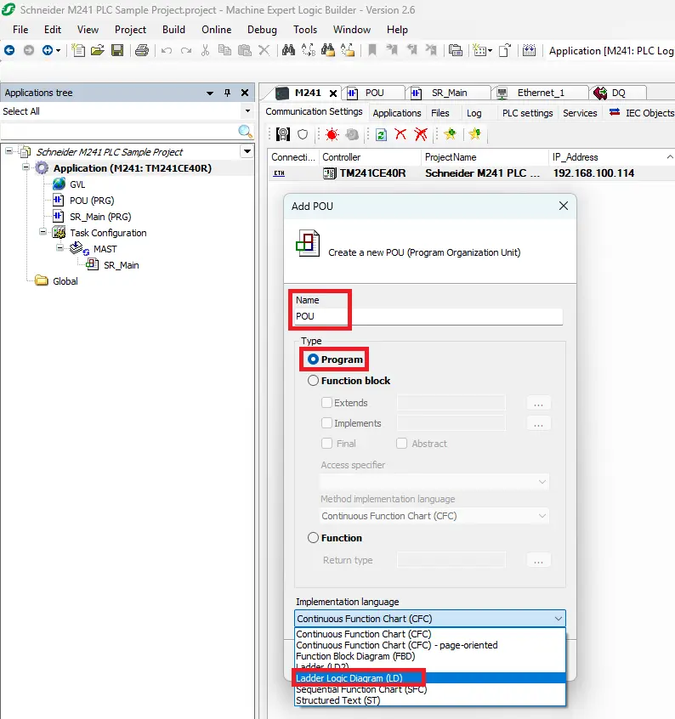675x719 pixels.
Task: Click the Undo toolbar icon
Action: coord(167,50)
